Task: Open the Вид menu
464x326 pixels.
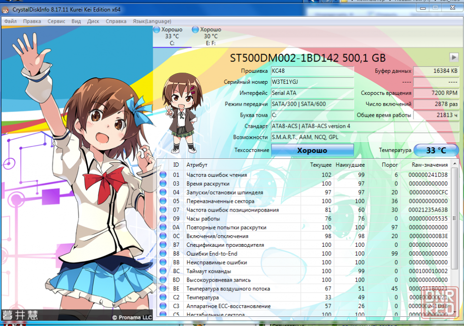Action: [x=76, y=21]
